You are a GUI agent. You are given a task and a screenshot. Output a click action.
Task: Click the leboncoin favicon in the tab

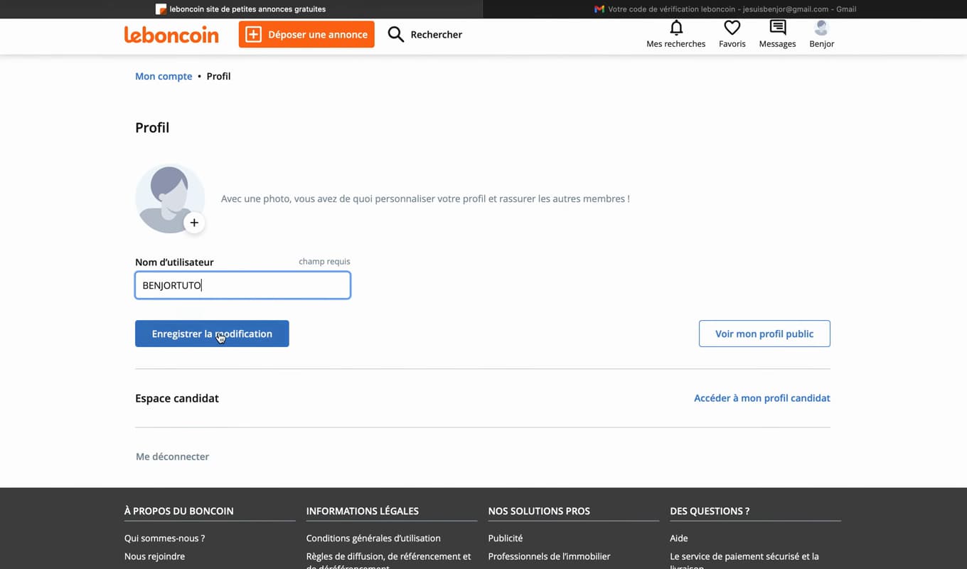click(161, 9)
